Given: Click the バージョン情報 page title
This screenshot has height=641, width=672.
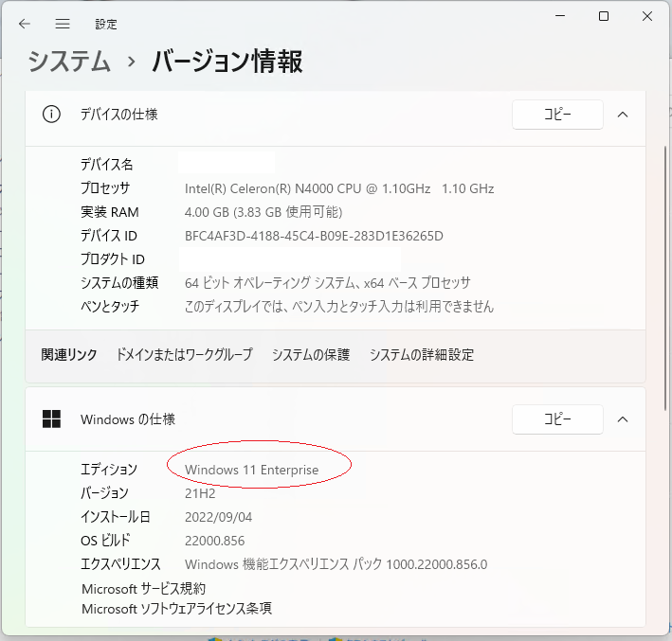Looking at the screenshot, I should (x=227, y=62).
